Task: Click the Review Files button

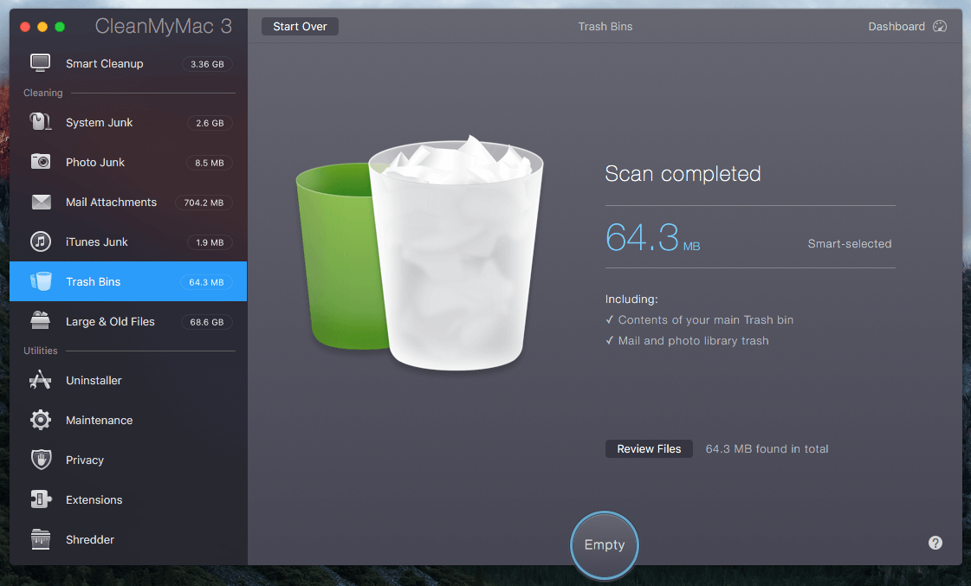Action: (x=649, y=448)
